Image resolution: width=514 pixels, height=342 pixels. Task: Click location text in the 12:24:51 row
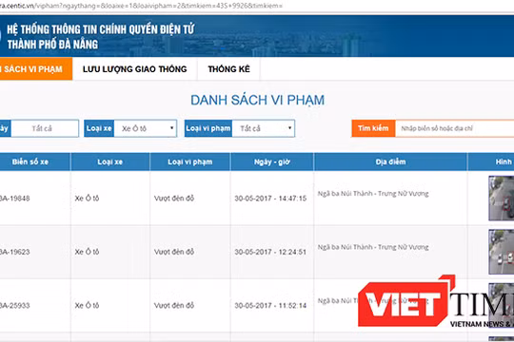pos(373,247)
